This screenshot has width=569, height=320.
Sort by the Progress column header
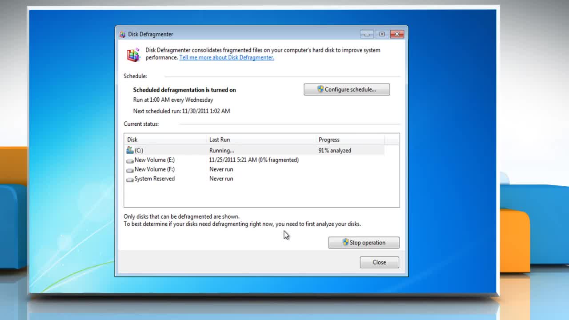click(x=350, y=140)
